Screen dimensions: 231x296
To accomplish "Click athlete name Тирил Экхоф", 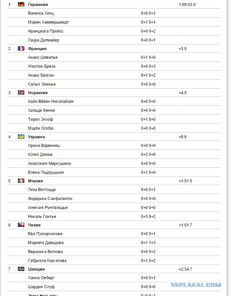I will click(41, 119).
